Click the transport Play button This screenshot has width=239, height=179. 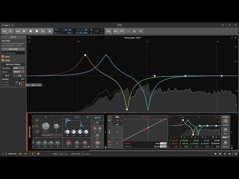24,31
